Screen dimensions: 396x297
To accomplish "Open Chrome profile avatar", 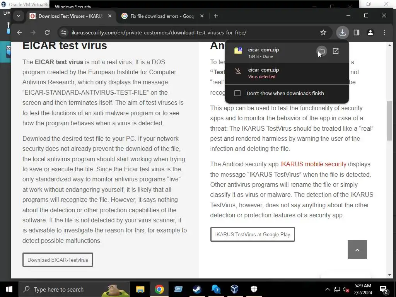I will pos(370,32).
